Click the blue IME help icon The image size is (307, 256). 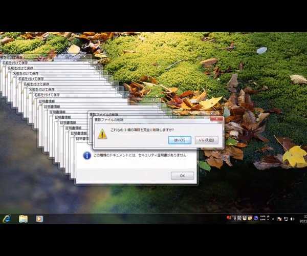256,218
